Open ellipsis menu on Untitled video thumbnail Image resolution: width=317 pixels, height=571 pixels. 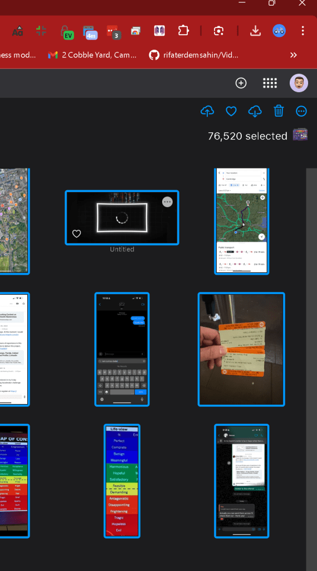click(167, 201)
